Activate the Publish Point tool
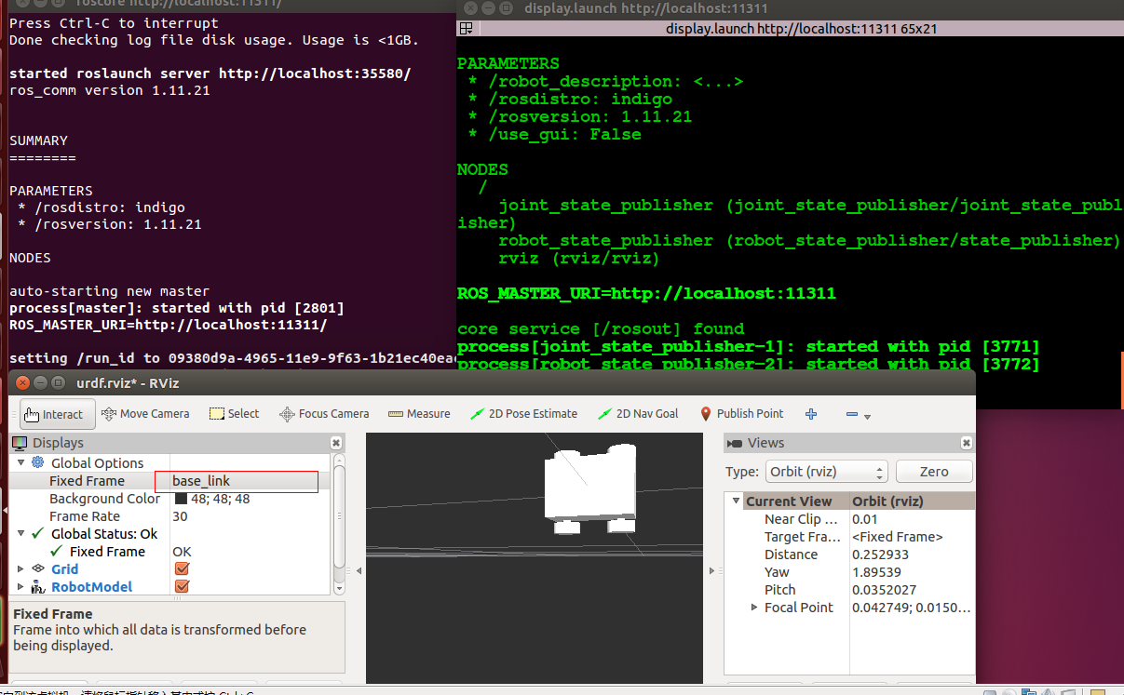 coord(741,414)
